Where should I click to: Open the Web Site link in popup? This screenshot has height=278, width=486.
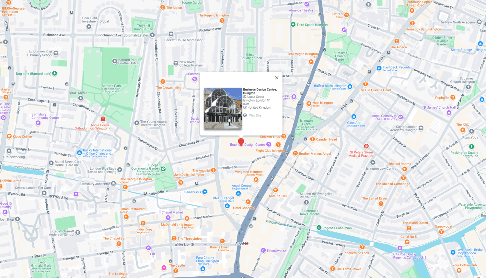(x=255, y=115)
